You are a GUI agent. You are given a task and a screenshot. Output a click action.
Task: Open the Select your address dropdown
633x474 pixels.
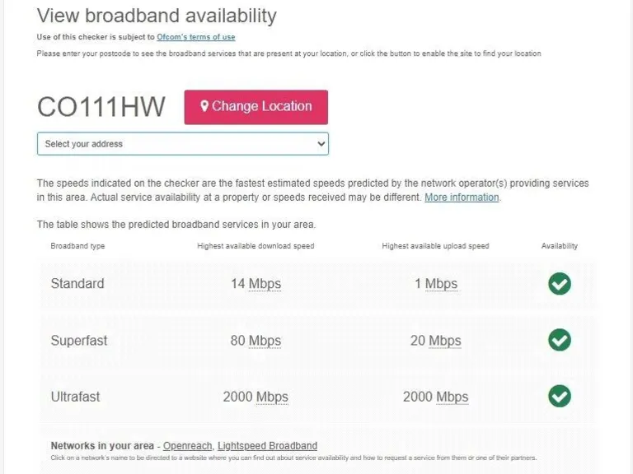pos(182,144)
